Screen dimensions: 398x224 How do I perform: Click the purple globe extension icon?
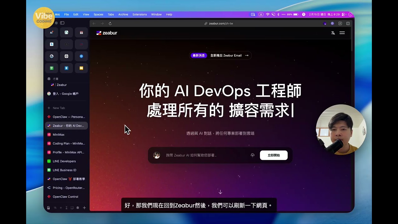pos(332,23)
